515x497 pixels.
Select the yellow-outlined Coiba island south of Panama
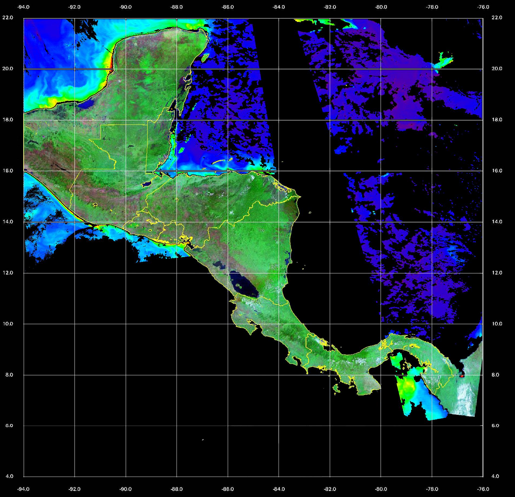click(x=336, y=389)
